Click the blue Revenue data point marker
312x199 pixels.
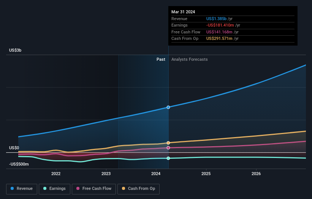pyautogui.click(x=168, y=107)
